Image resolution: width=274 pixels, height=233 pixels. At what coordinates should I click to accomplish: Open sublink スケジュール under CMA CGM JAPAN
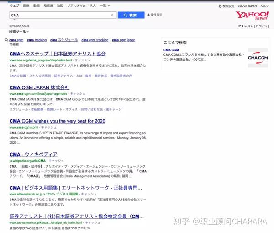coord(19,109)
